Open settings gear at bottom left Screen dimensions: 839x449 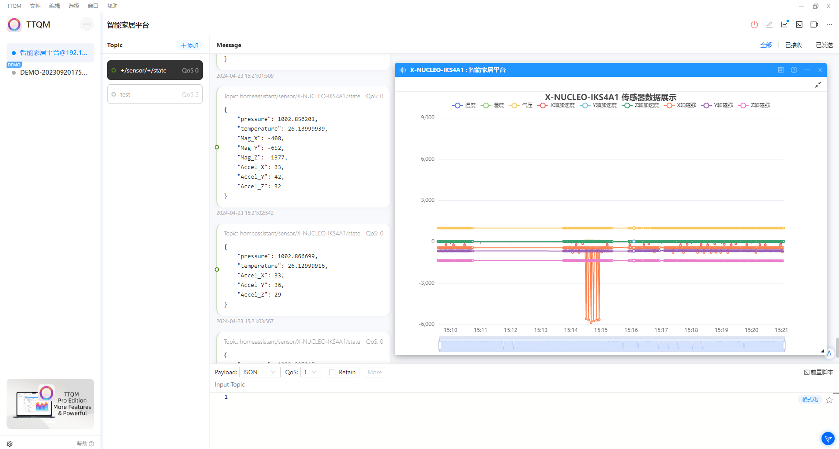[x=10, y=443]
